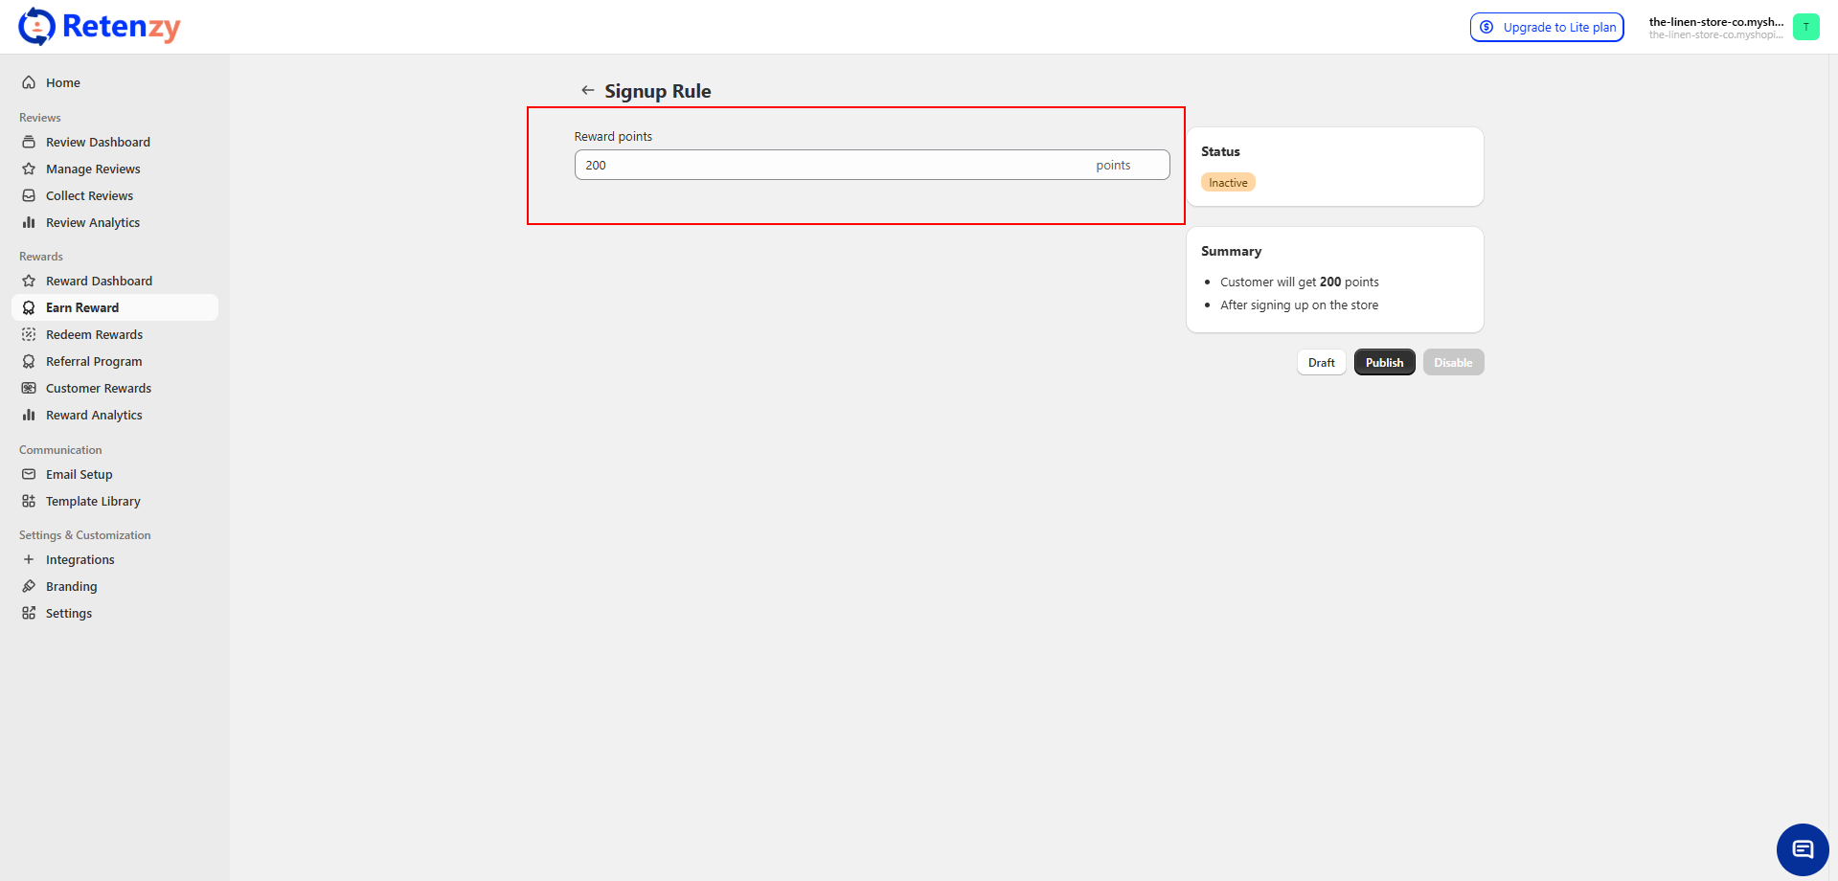This screenshot has height=881, width=1838.
Task: Go to Manage Reviews
Action: click(x=93, y=169)
